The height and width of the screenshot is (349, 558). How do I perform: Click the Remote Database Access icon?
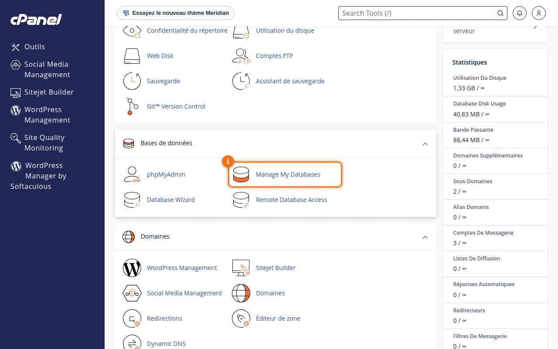pos(241,200)
